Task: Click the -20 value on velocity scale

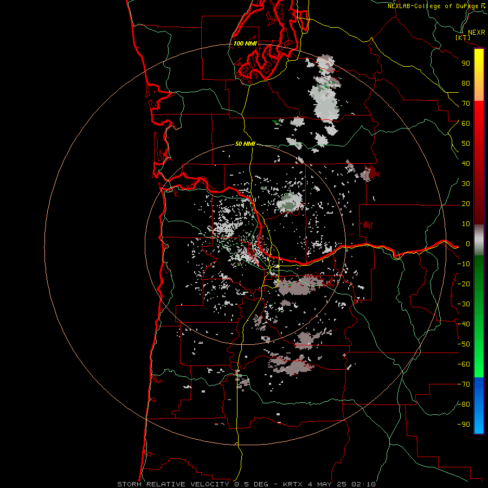Action: point(464,284)
